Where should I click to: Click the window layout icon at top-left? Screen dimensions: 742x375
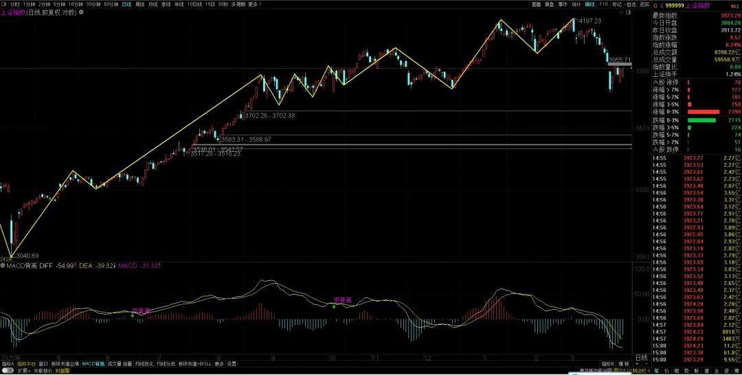[x=4, y=4]
